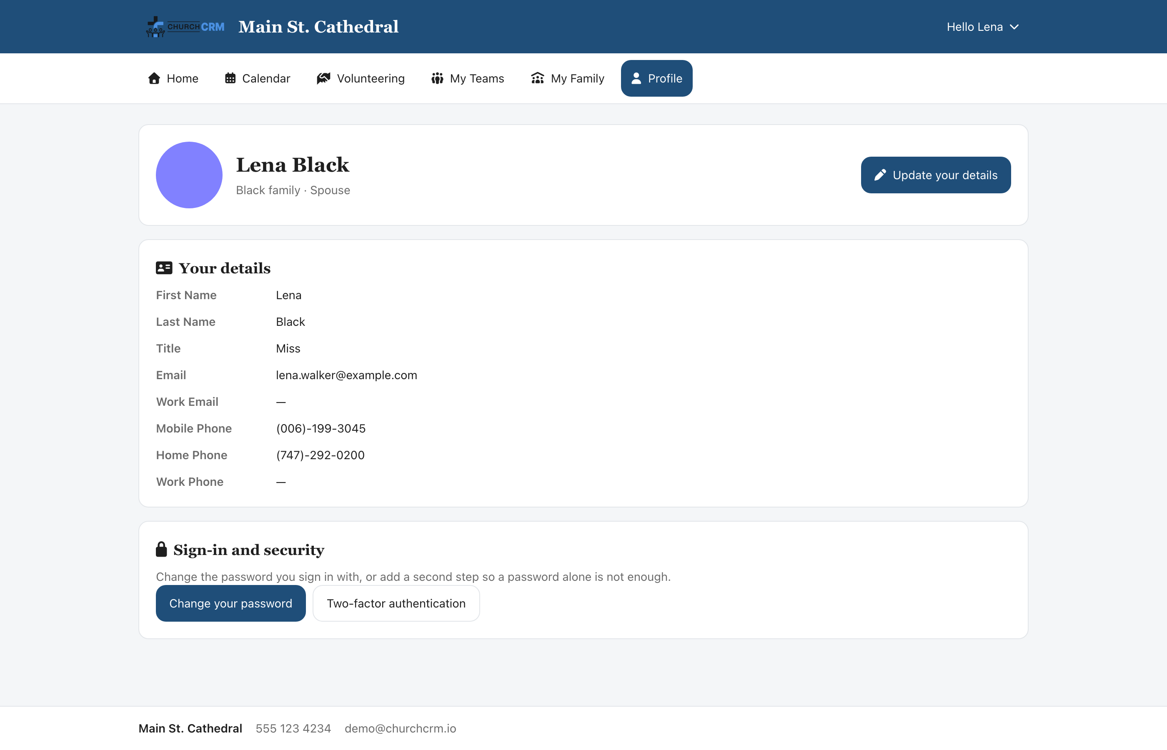Click the 555 123 4234 footer phone number

pyautogui.click(x=293, y=729)
